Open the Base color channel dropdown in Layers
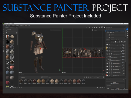The image size is (131, 98). tap(109, 42)
